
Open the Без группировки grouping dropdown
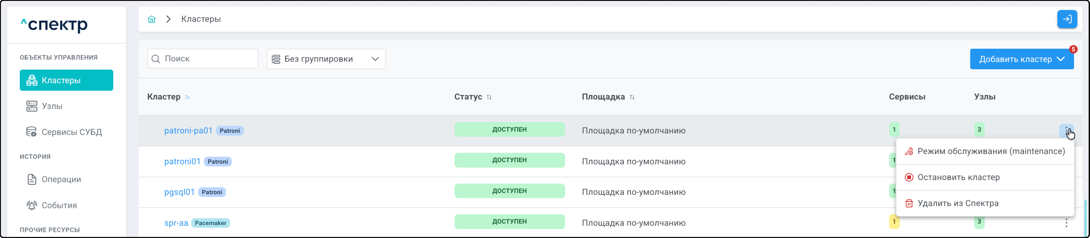coord(326,59)
